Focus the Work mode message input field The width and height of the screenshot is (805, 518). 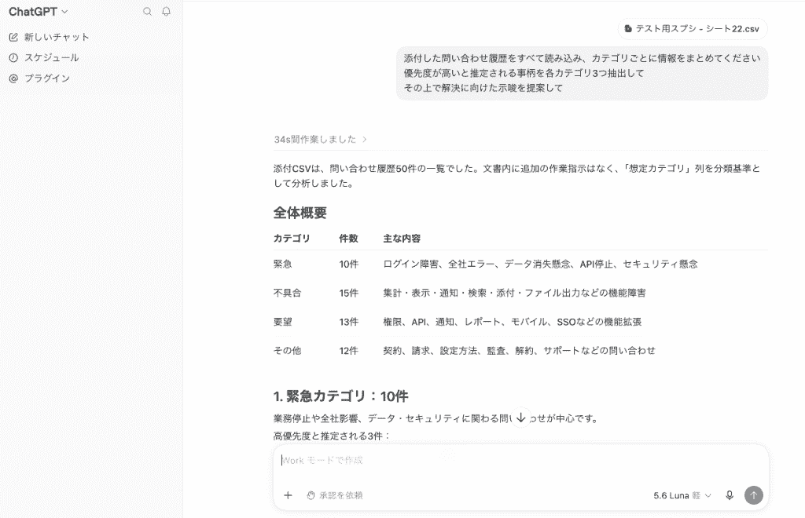tap(520, 460)
